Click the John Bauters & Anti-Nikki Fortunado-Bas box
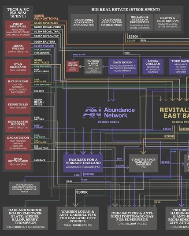189x236 pixels. tap(132, 218)
